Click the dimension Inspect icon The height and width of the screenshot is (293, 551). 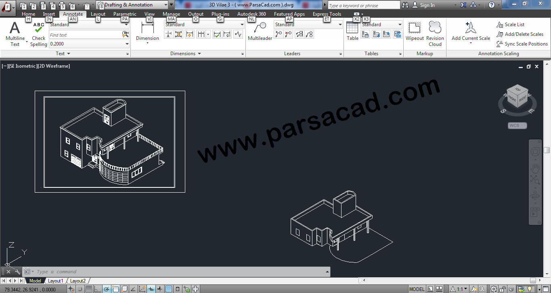click(x=218, y=35)
